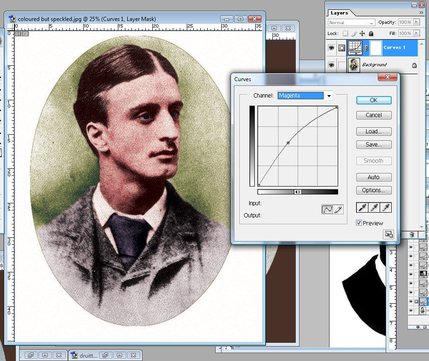The image size is (429, 361).
Task: Hide the Background layer with eye icon
Action: pos(331,65)
